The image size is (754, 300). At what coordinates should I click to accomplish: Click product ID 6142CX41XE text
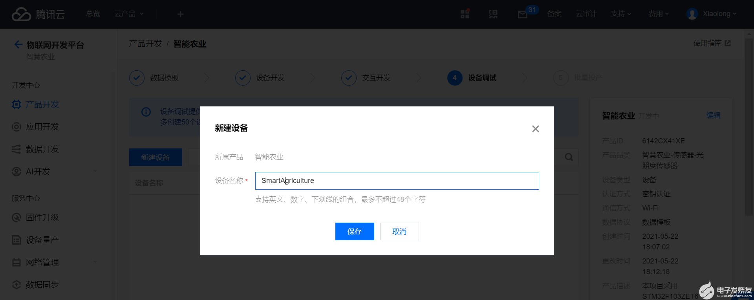coord(663,141)
